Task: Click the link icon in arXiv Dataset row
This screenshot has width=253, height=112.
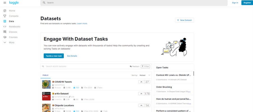Action: click(x=69, y=97)
